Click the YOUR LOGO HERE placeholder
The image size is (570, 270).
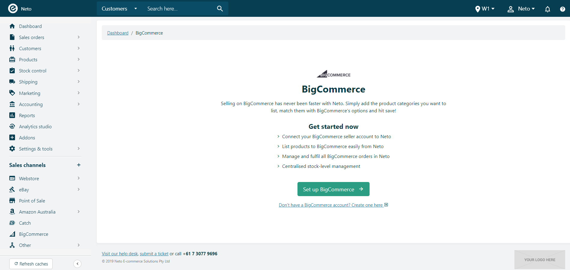point(540,260)
